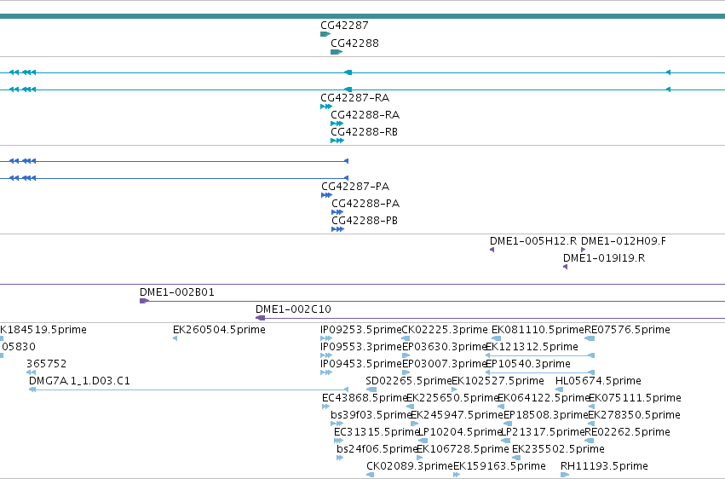Click the DME1-002B01 purple start arrow
This screenshot has width=725, height=479.
(x=144, y=301)
